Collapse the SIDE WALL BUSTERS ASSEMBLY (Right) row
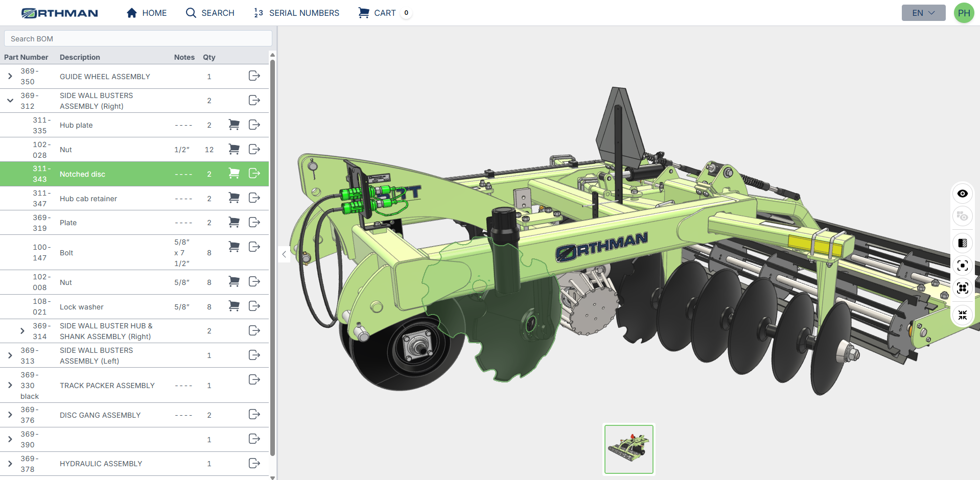980x480 pixels. (10, 100)
